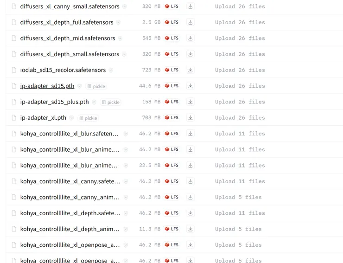Open the diffusers_xl_canny_small.safetensors file
The width and height of the screenshot is (343, 263).
(x=70, y=6)
